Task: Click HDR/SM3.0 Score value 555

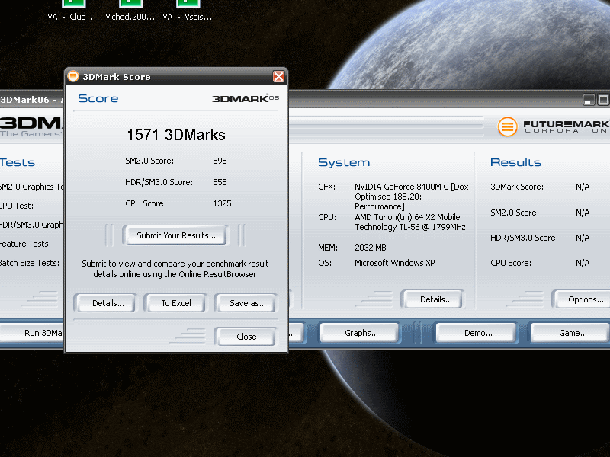Action: click(x=220, y=182)
